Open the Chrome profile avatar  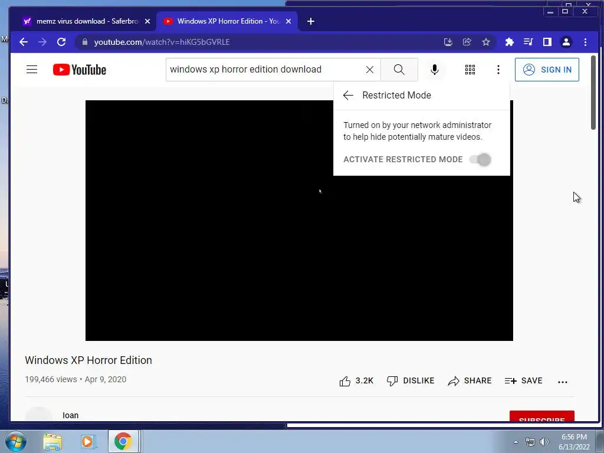[x=566, y=42]
